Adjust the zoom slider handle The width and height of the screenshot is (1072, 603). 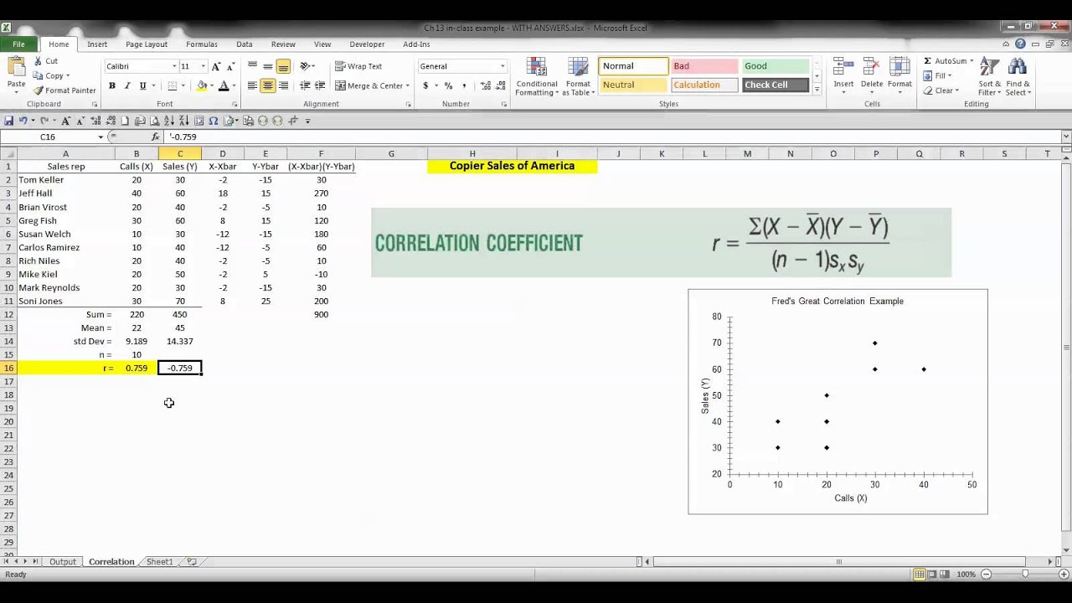(1024, 574)
